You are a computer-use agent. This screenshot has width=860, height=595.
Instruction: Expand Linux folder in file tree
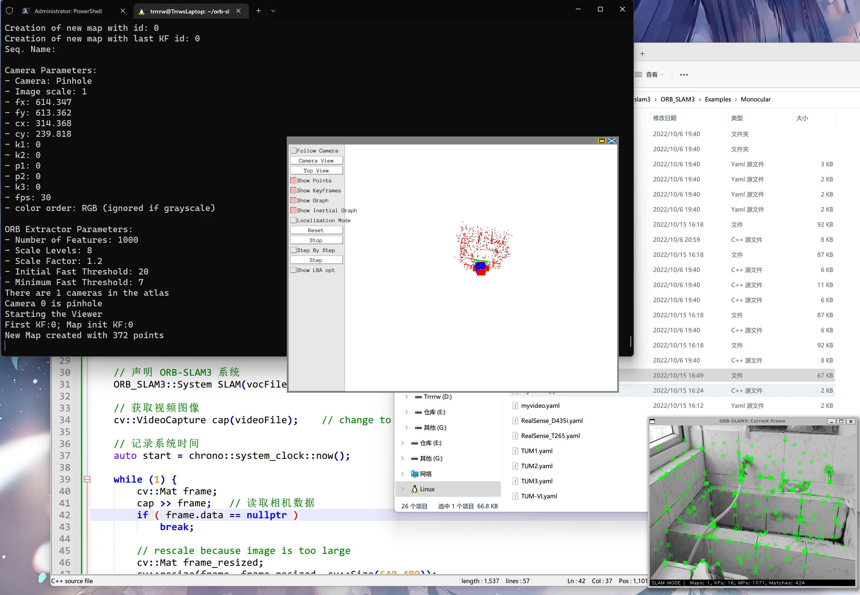click(403, 488)
